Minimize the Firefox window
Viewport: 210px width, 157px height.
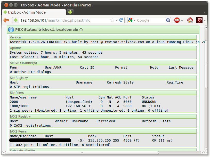point(11,5)
